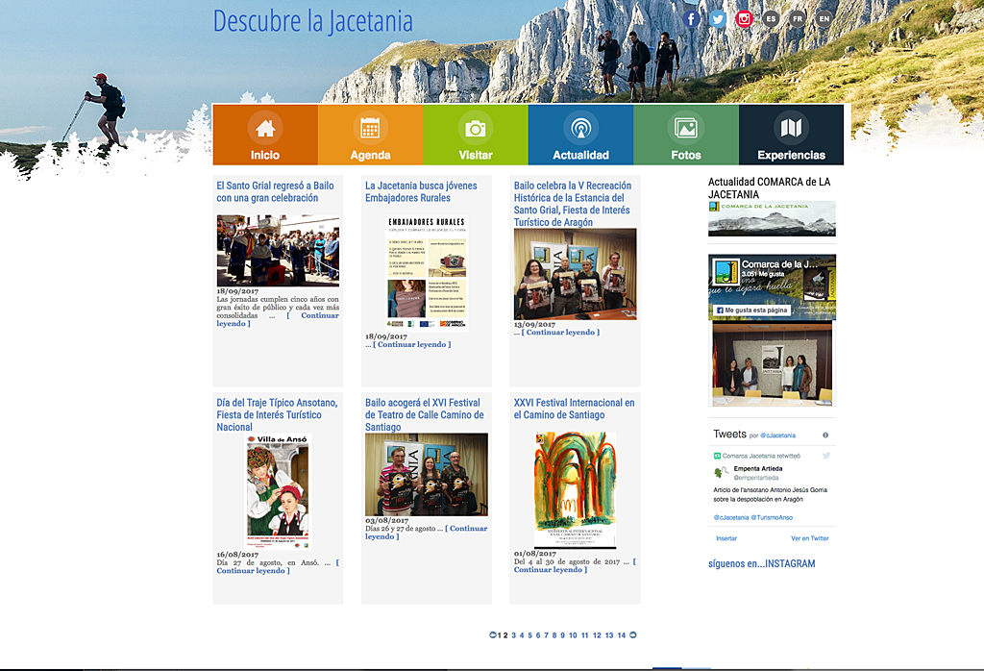
Task: Open article Bailo acogerá el XVI Festival de Teatro
Action: pyautogui.click(x=424, y=414)
